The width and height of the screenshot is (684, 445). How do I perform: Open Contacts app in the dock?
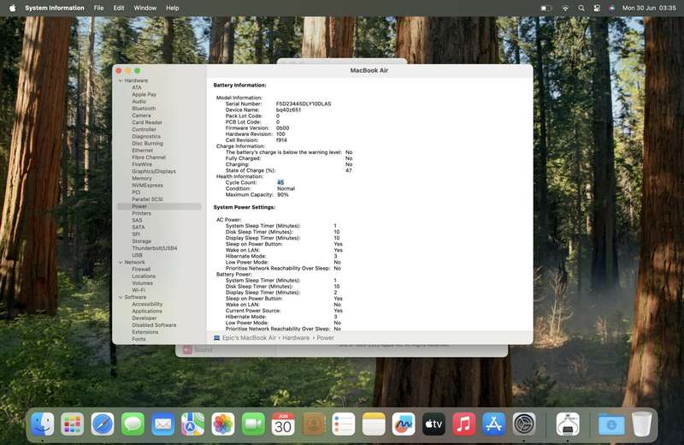(x=313, y=424)
